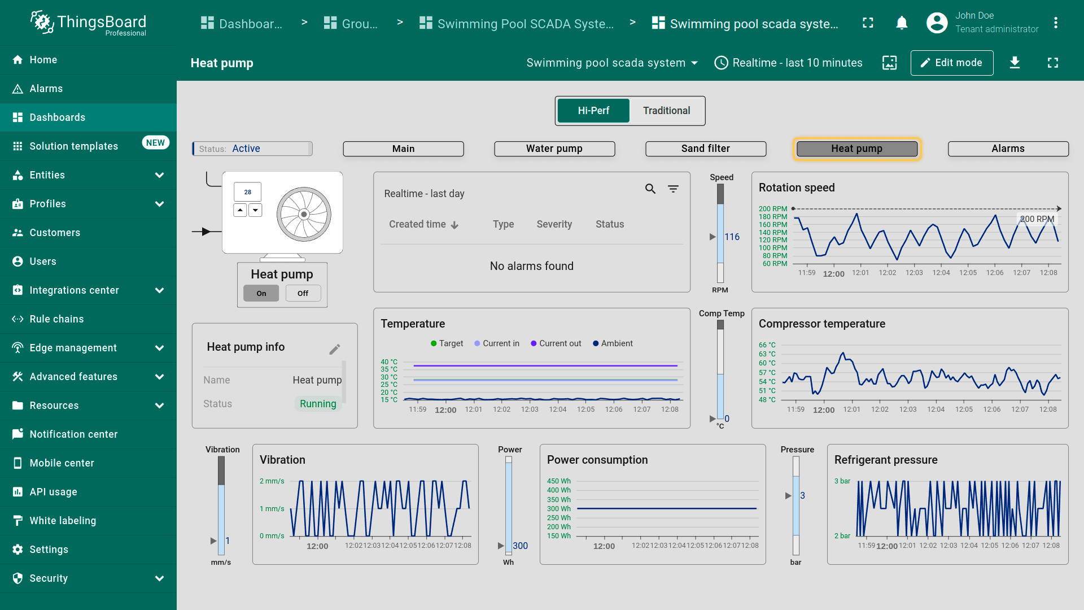Switch to Traditional view mode

point(666,111)
